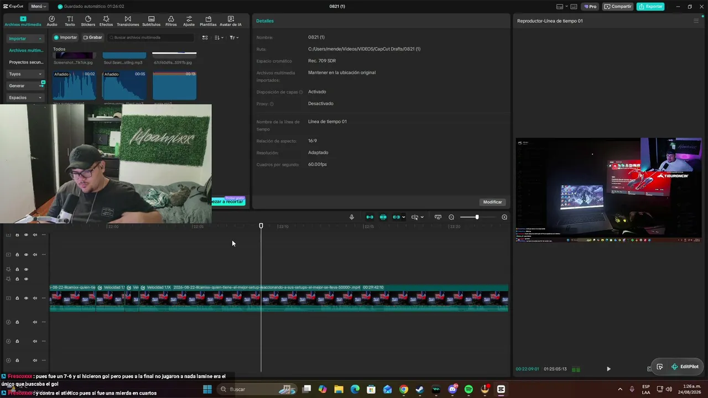Expand the Generar sidebar section

(25, 86)
